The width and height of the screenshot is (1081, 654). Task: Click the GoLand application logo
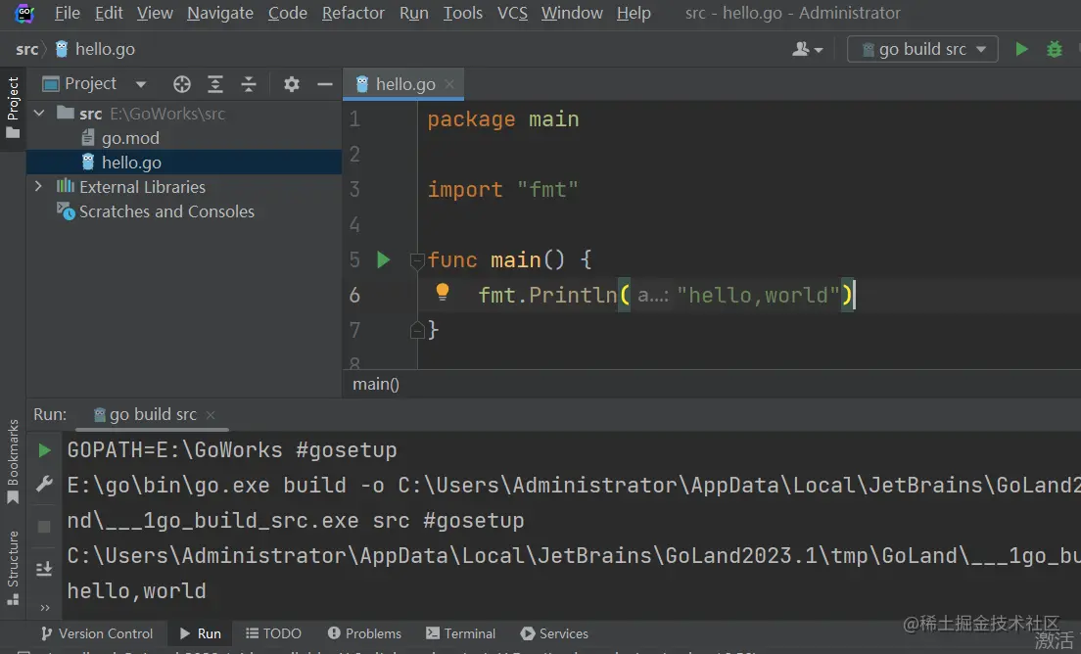[x=24, y=13]
